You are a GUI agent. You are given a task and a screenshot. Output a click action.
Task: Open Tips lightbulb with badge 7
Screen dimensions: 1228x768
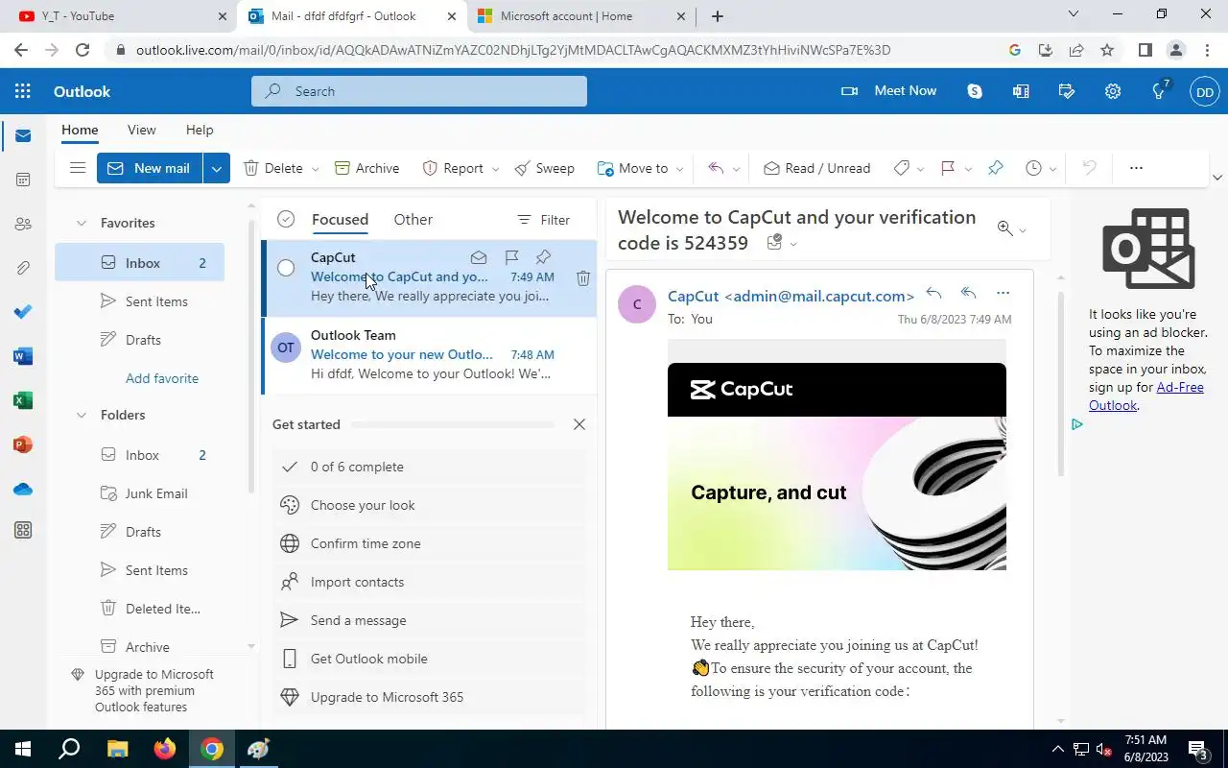tap(1159, 91)
